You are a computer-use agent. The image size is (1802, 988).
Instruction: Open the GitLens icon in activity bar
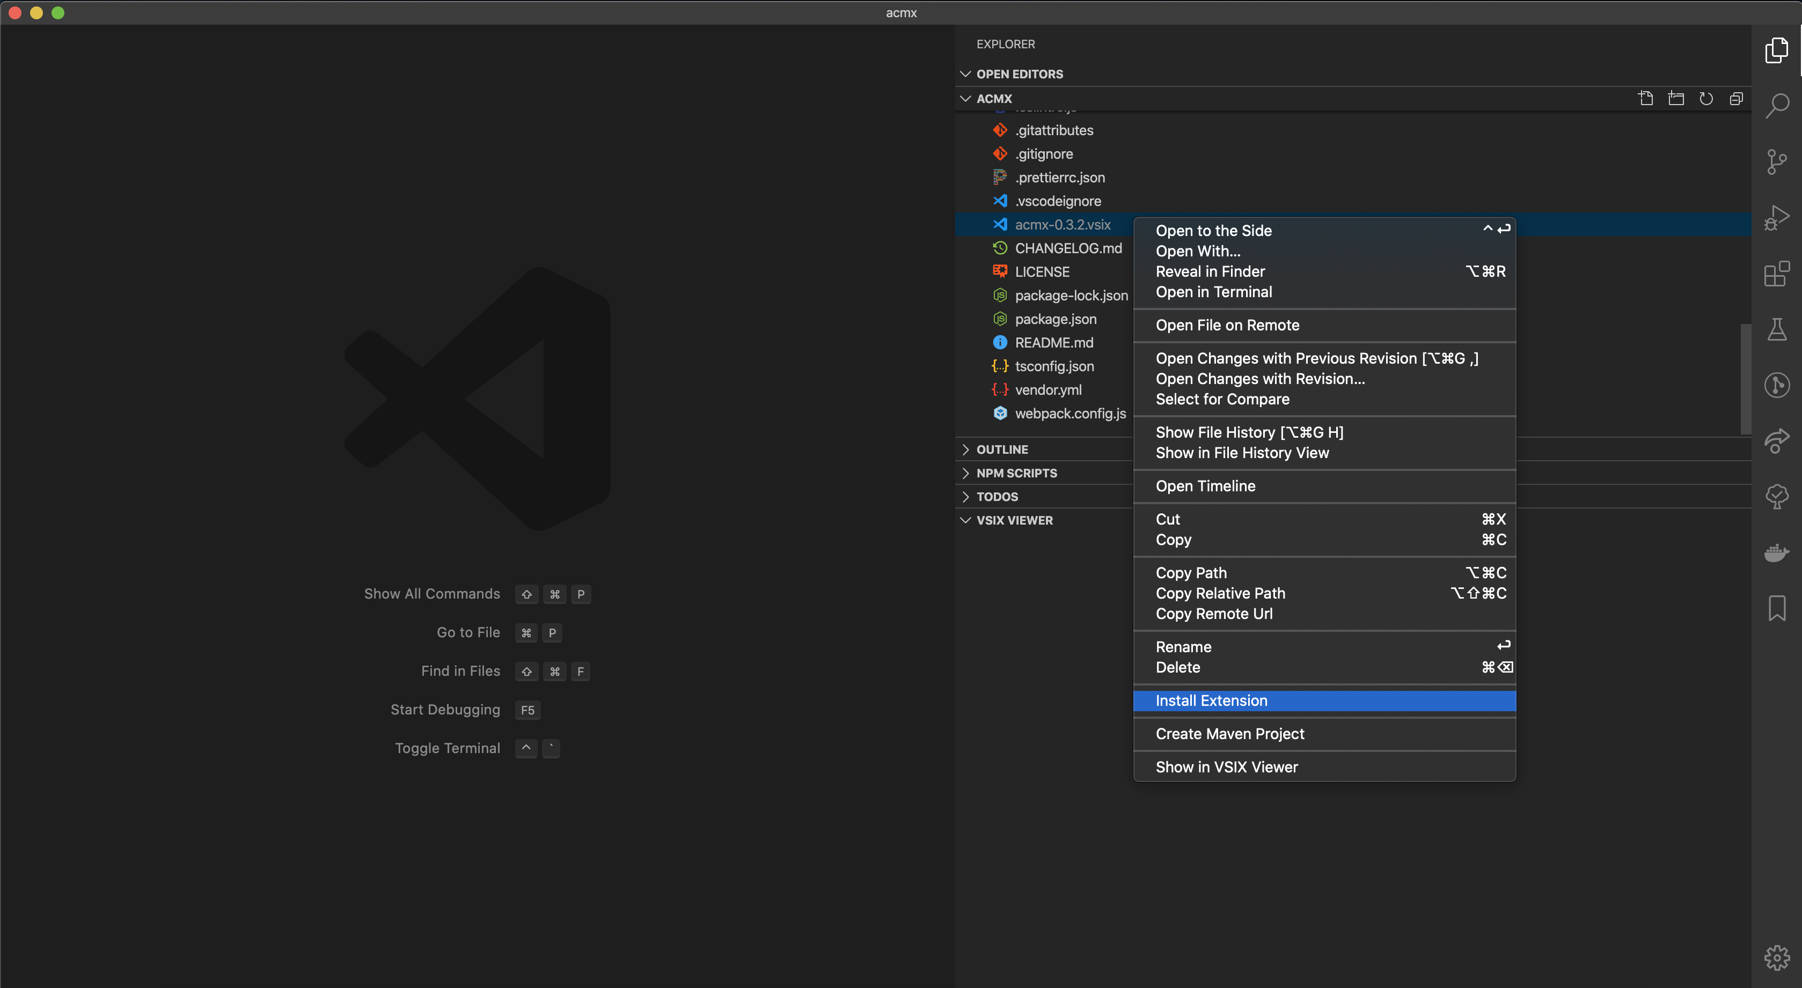pos(1777,385)
